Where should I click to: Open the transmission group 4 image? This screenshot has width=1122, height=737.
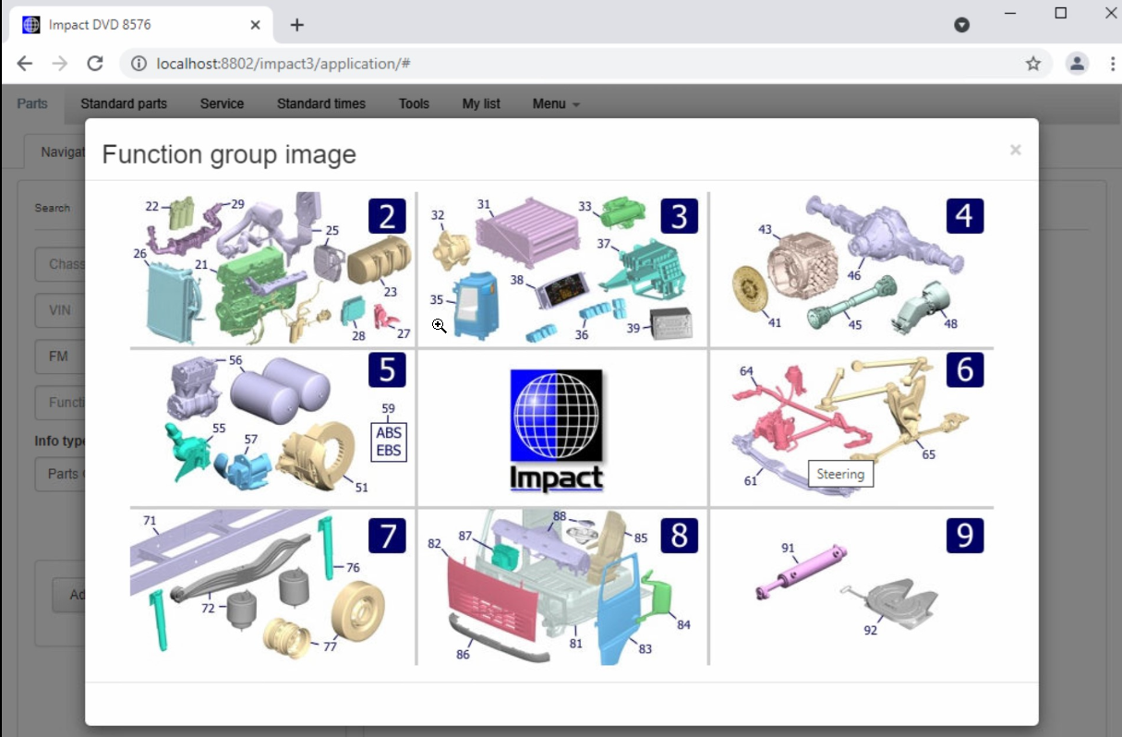(851, 269)
